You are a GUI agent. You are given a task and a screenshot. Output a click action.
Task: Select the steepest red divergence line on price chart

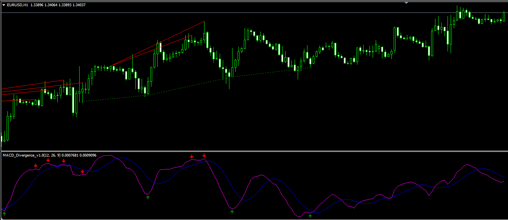[158, 44]
